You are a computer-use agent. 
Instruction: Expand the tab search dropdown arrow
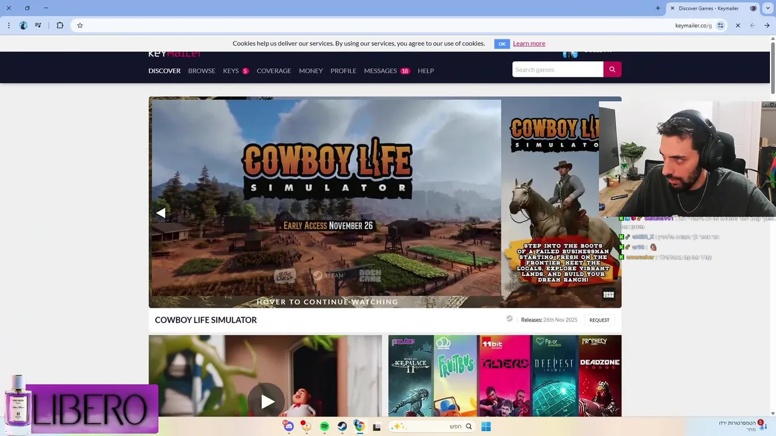click(767, 8)
